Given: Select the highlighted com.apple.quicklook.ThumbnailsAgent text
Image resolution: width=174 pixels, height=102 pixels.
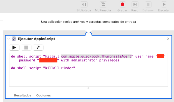Looking at the screenshot, I should [x=96, y=56].
